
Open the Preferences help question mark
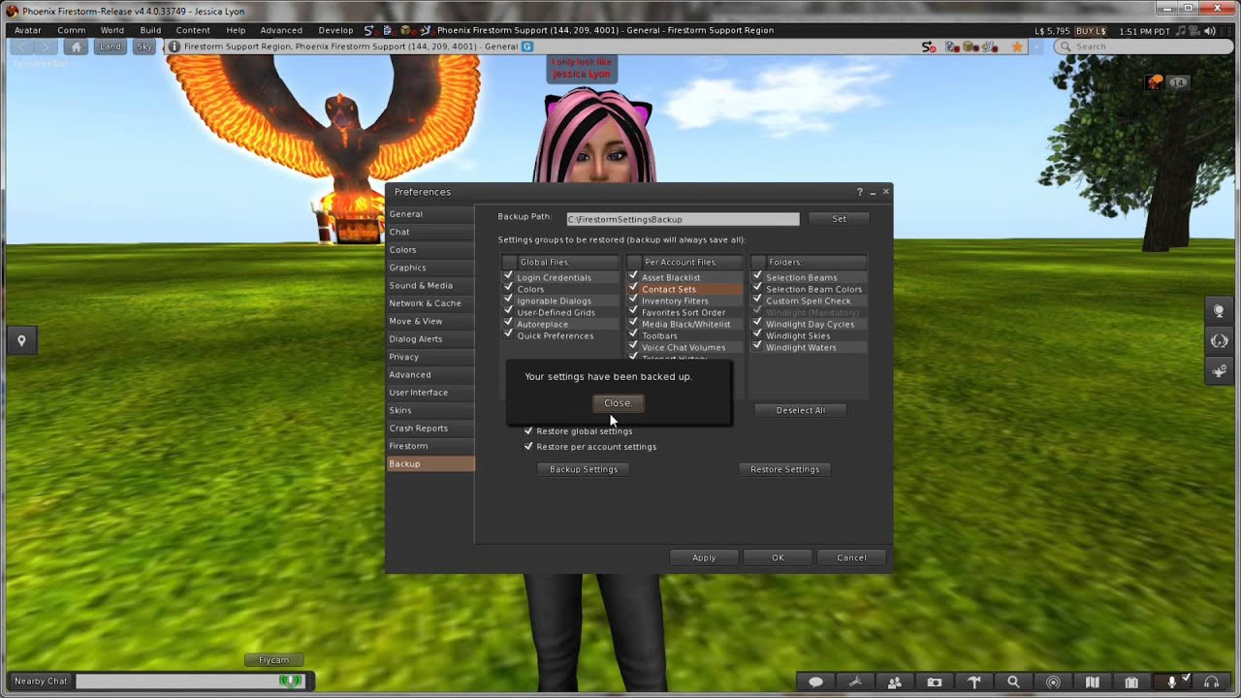pyautogui.click(x=860, y=192)
